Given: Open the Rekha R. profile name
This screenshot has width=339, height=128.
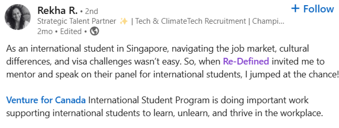Looking at the screenshot, I should tap(58, 11).
